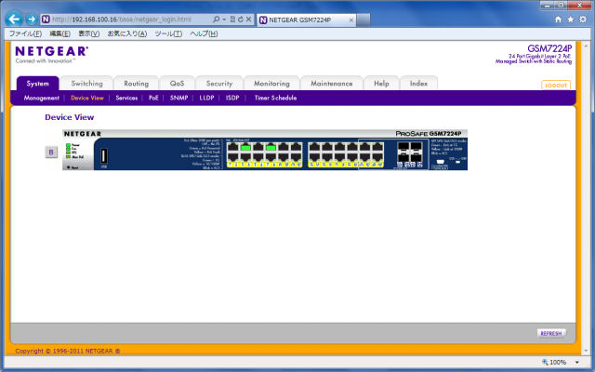The height and width of the screenshot is (372, 595).
Task: Open browser Home icon
Action: point(558,20)
